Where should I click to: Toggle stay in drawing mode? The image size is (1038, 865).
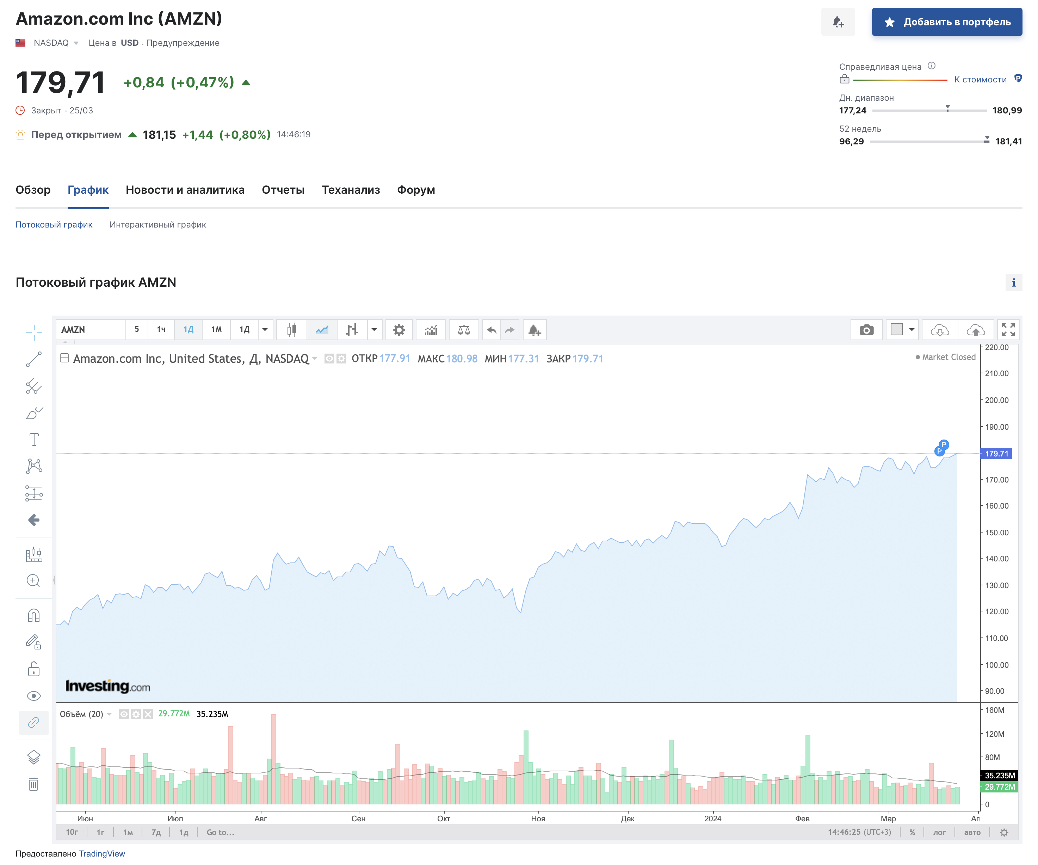[x=33, y=642]
